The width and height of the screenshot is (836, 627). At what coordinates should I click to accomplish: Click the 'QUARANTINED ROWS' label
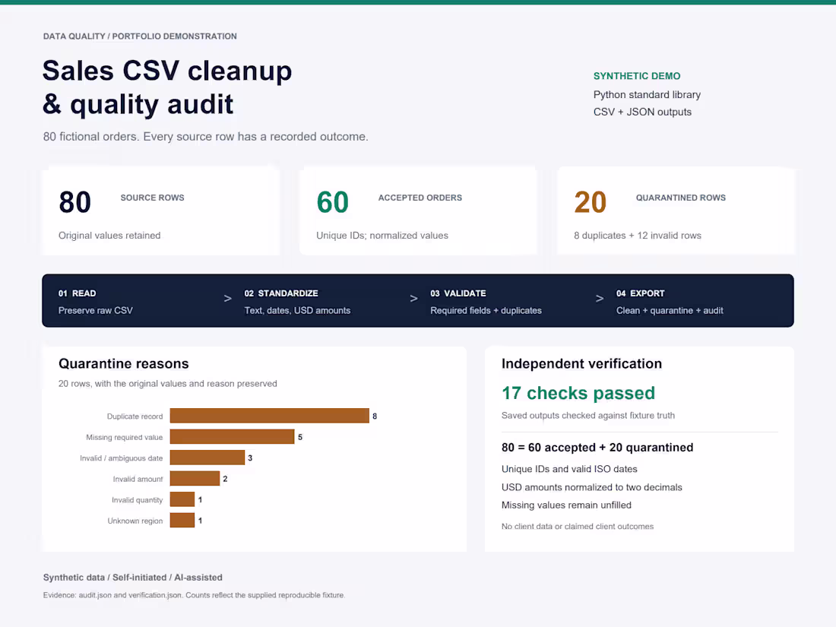pos(680,198)
